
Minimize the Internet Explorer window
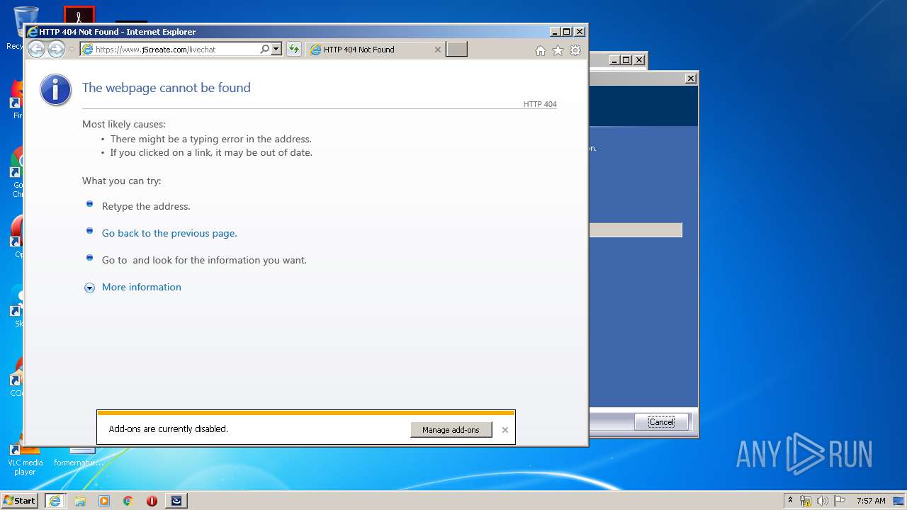pyautogui.click(x=555, y=32)
